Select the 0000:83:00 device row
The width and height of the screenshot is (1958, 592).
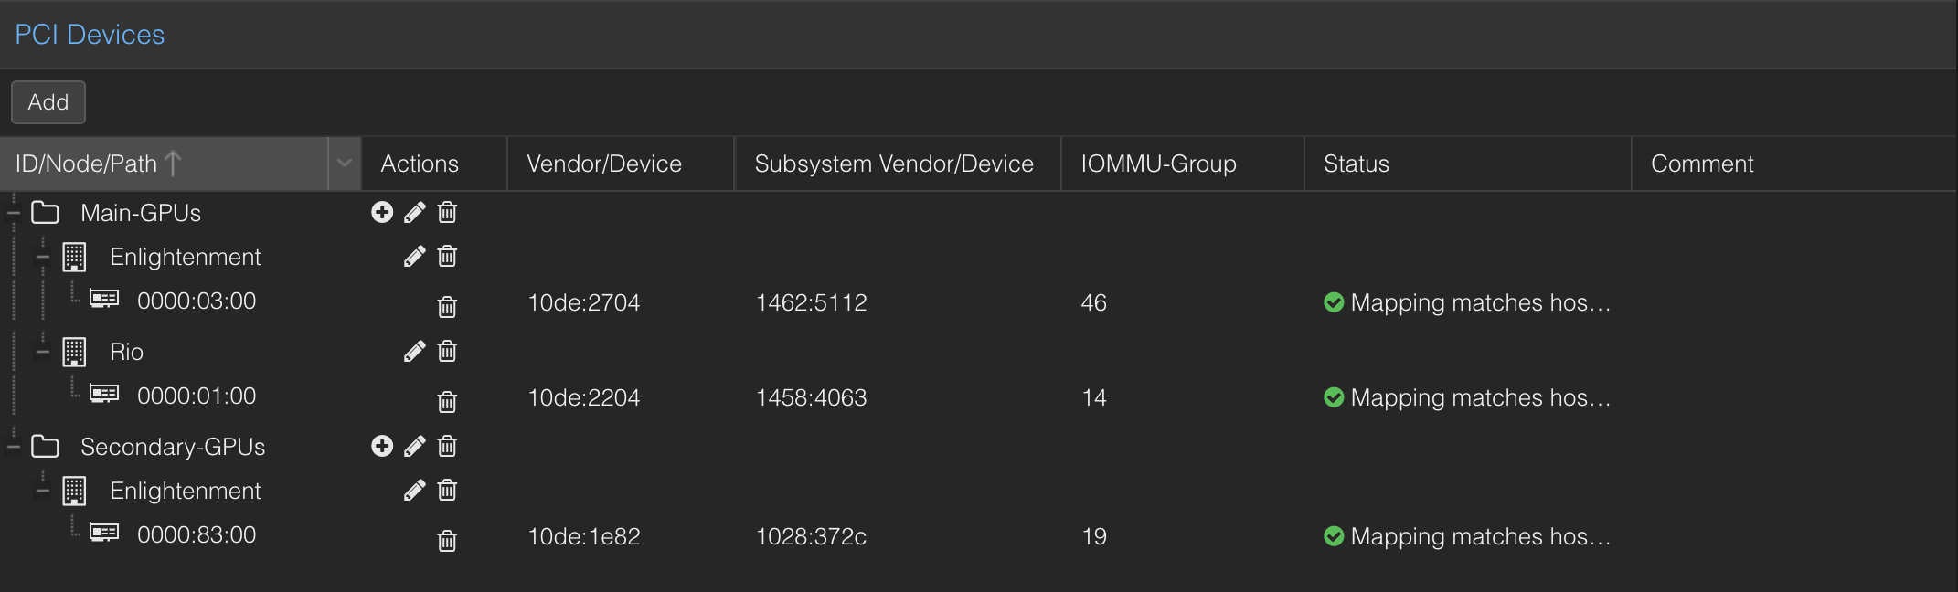(x=979, y=536)
